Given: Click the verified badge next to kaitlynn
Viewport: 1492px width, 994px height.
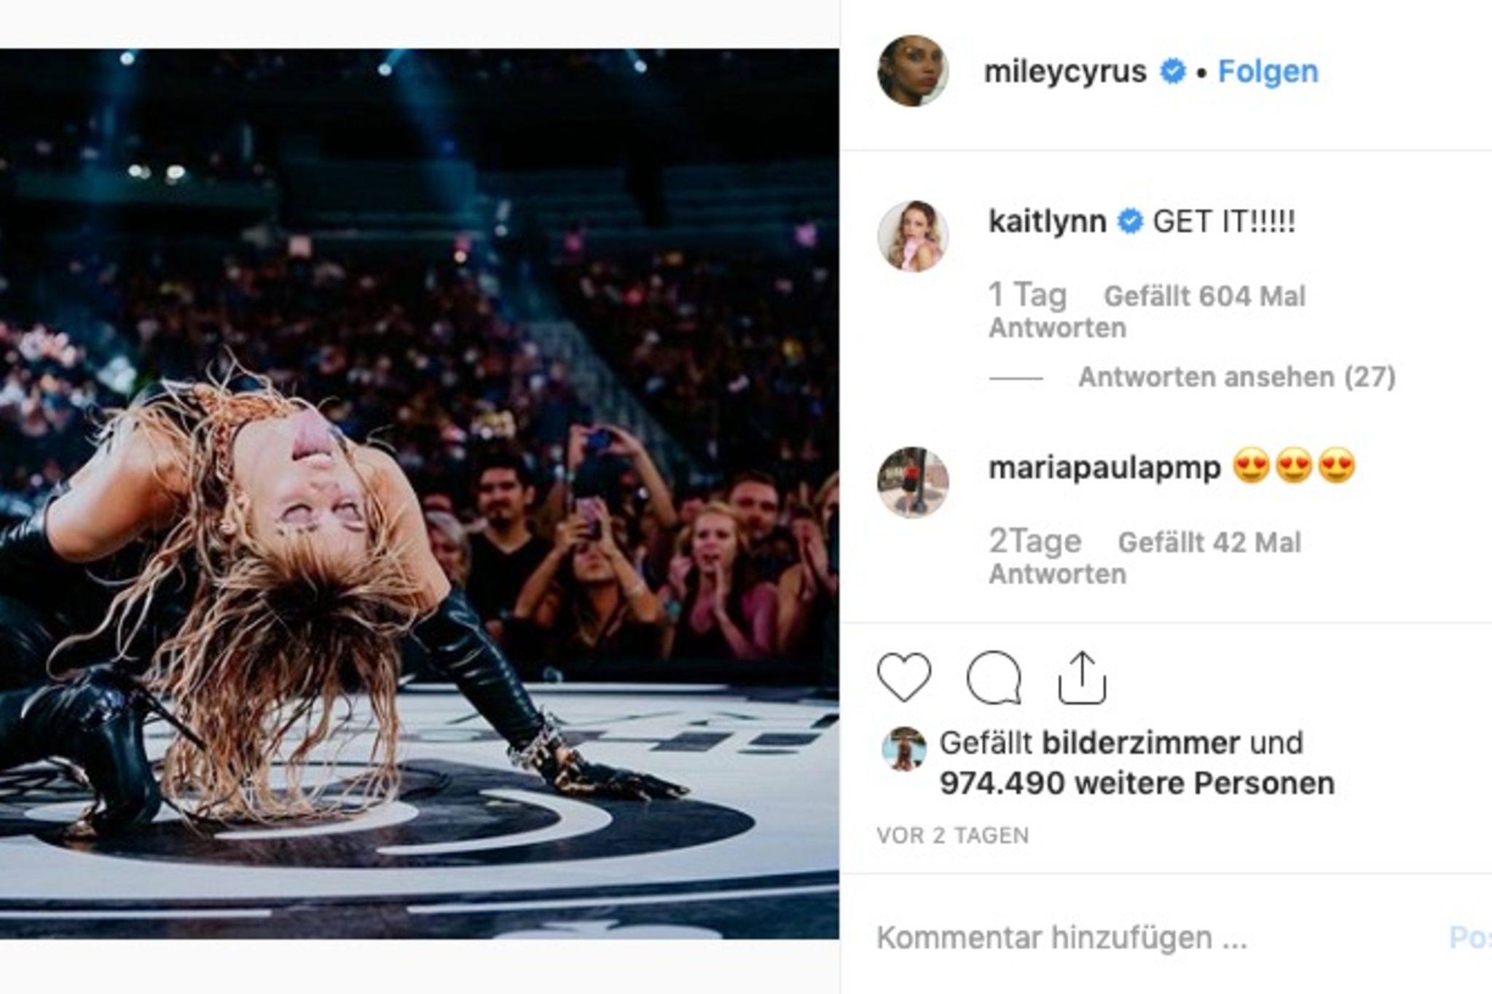Looking at the screenshot, I should (1130, 221).
